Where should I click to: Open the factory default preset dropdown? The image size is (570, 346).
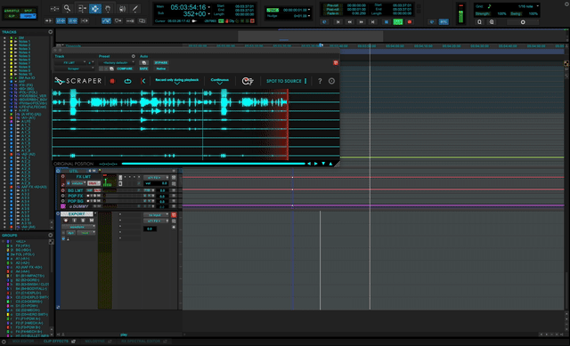pyautogui.click(x=117, y=62)
